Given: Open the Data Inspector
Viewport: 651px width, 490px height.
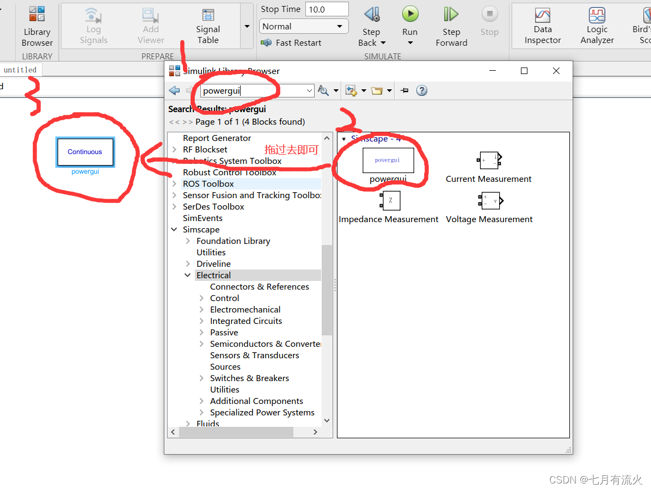Looking at the screenshot, I should tap(543, 26).
